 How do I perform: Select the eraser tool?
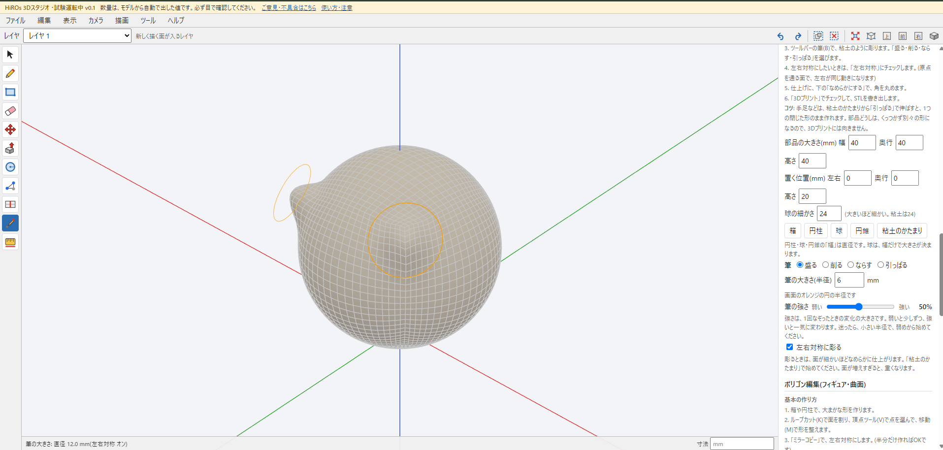click(x=10, y=111)
